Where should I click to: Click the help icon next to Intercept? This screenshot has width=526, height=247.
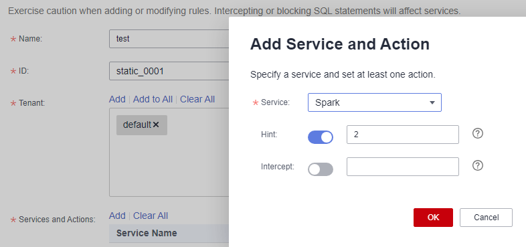477,165
